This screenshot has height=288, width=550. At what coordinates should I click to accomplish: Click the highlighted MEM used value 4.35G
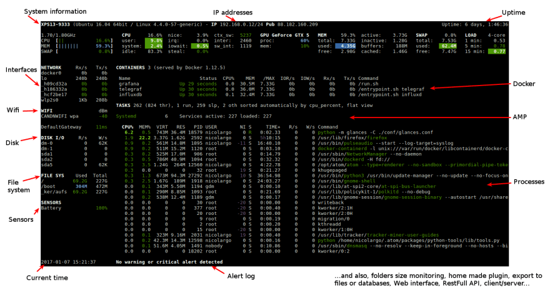tap(346, 46)
